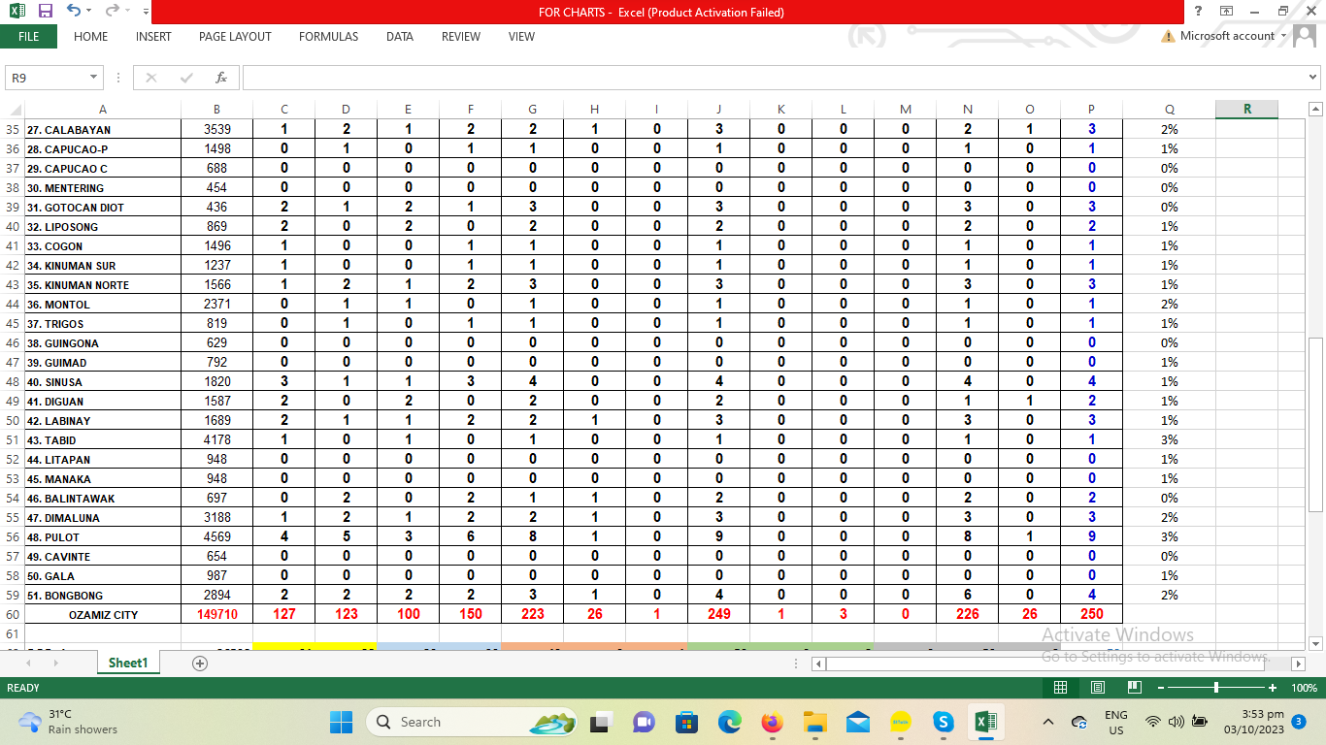Open the Name Box dropdown arrow

pos(94,78)
